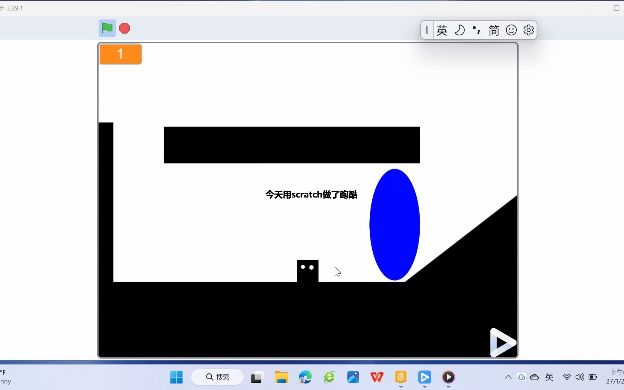Image resolution: width=624 pixels, height=390 pixels.
Task: Open input method settings via the gear icon
Action: click(528, 30)
